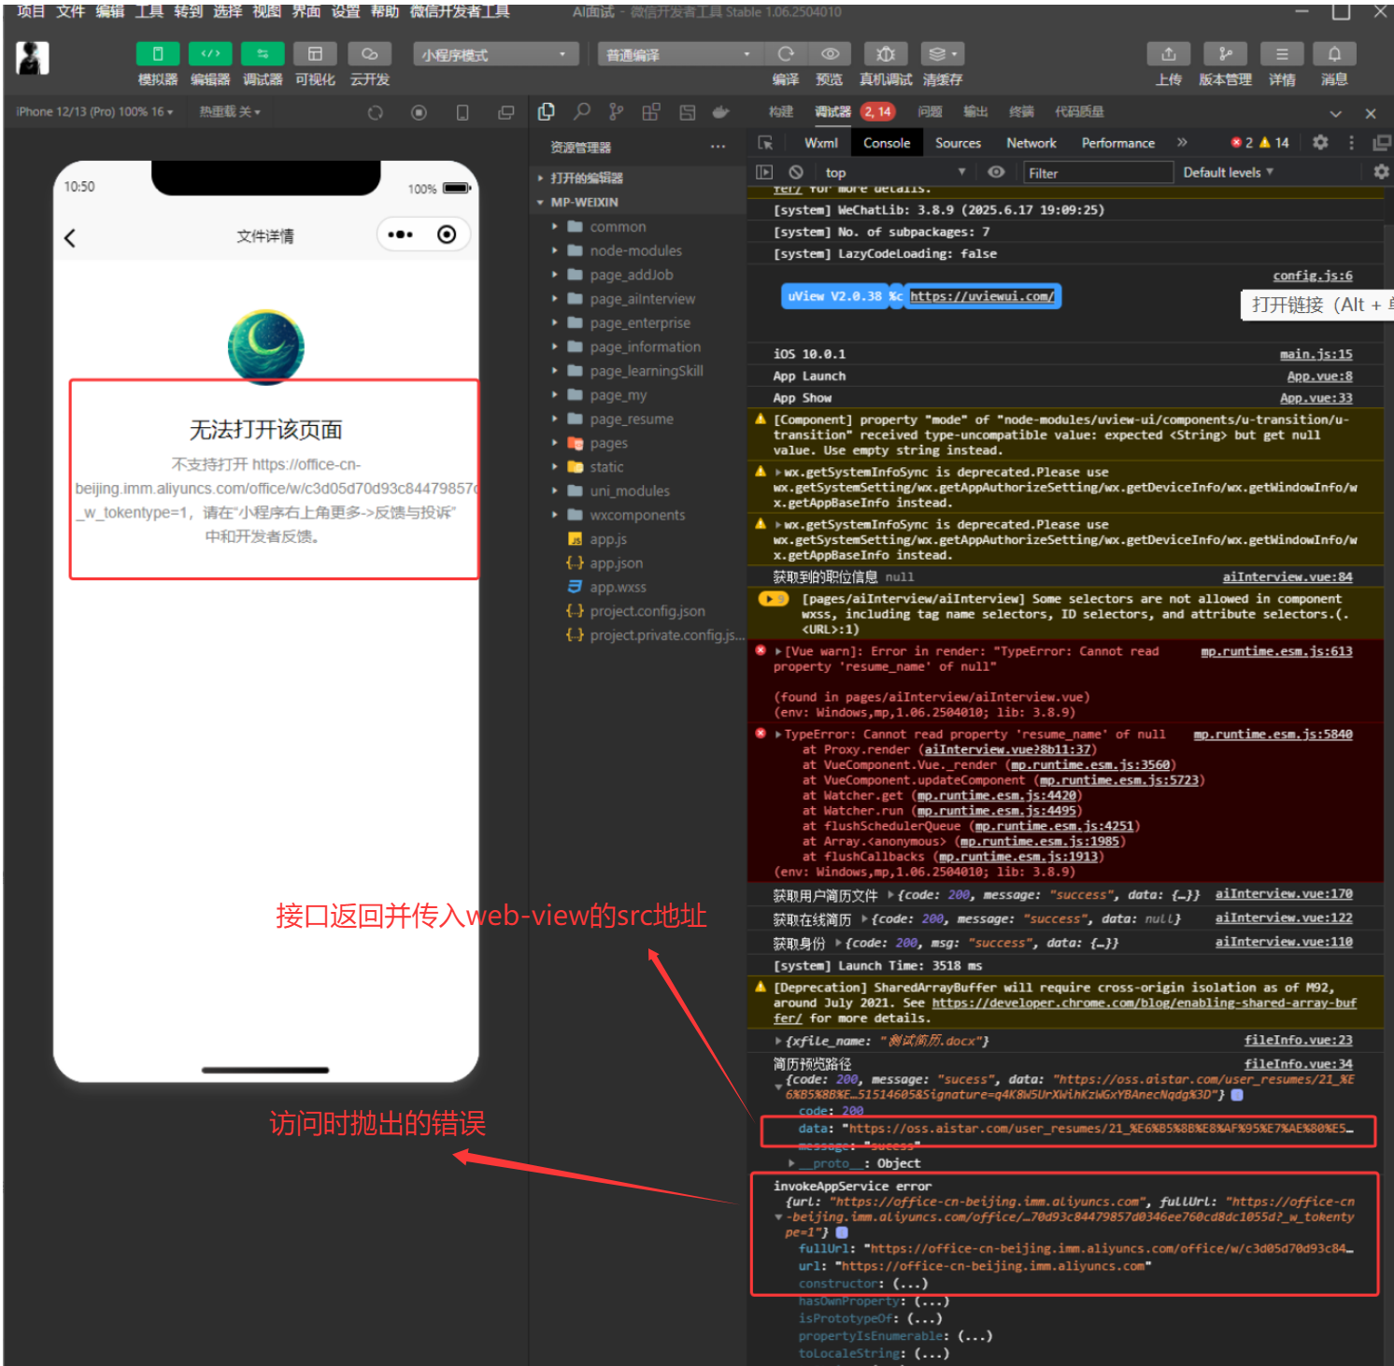Switch to the 构建 build tab
The height and width of the screenshot is (1366, 1394).
pos(781,112)
